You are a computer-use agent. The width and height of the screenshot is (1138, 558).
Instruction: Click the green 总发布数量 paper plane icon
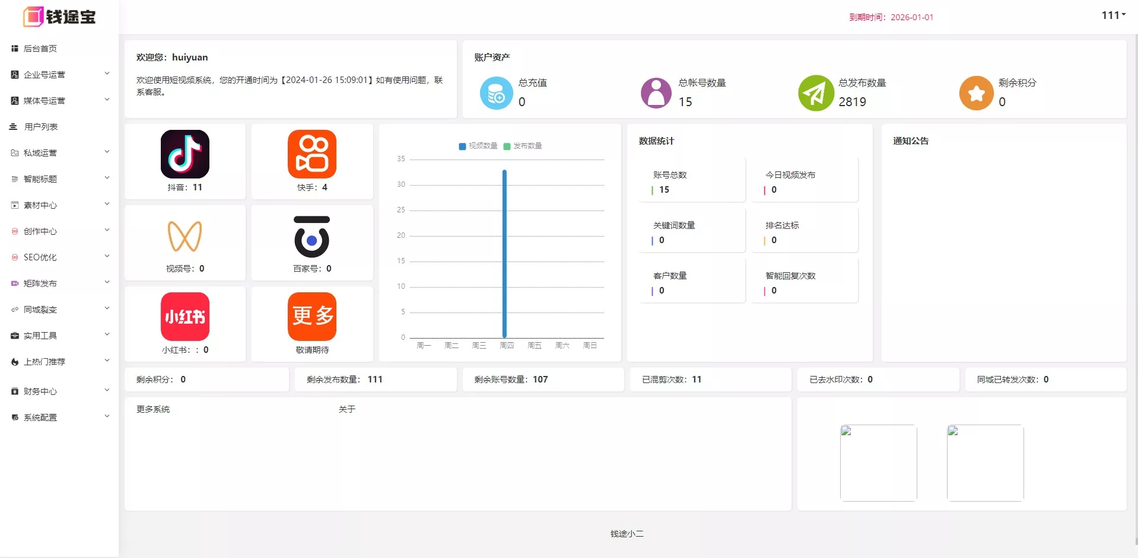(816, 93)
